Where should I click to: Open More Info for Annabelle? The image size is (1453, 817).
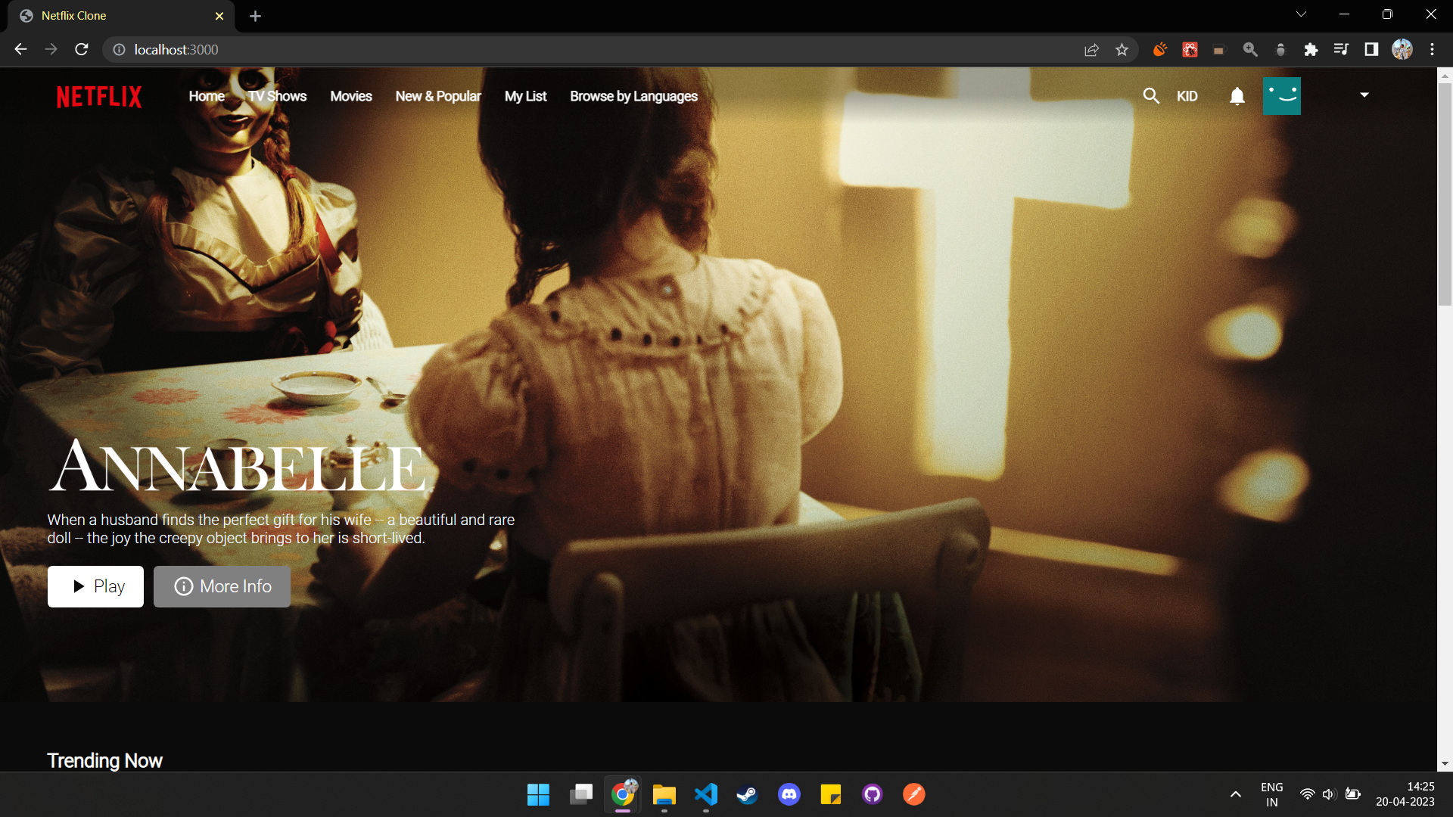[222, 586]
